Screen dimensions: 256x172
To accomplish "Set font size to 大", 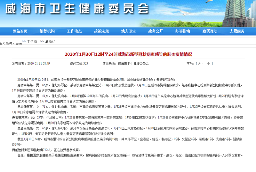I will pos(199,64).
